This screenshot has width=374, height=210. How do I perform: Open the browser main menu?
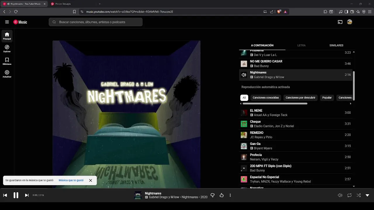pos(370,12)
